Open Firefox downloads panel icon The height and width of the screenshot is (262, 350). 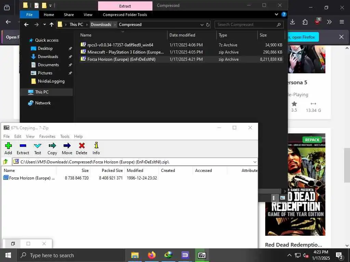point(293,22)
